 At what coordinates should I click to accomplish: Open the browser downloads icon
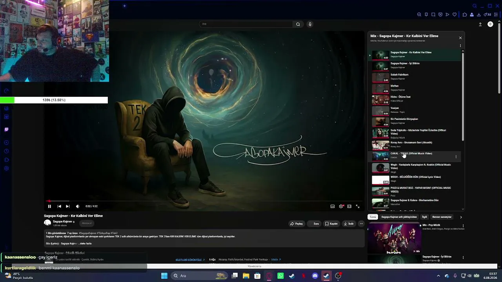pyautogui.click(x=479, y=14)
